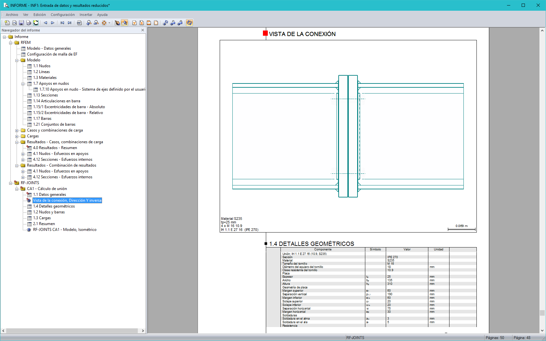Open the Insertar menu

[x=86, y=15]
